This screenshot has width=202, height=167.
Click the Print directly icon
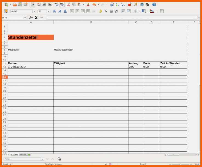point(44,5)
